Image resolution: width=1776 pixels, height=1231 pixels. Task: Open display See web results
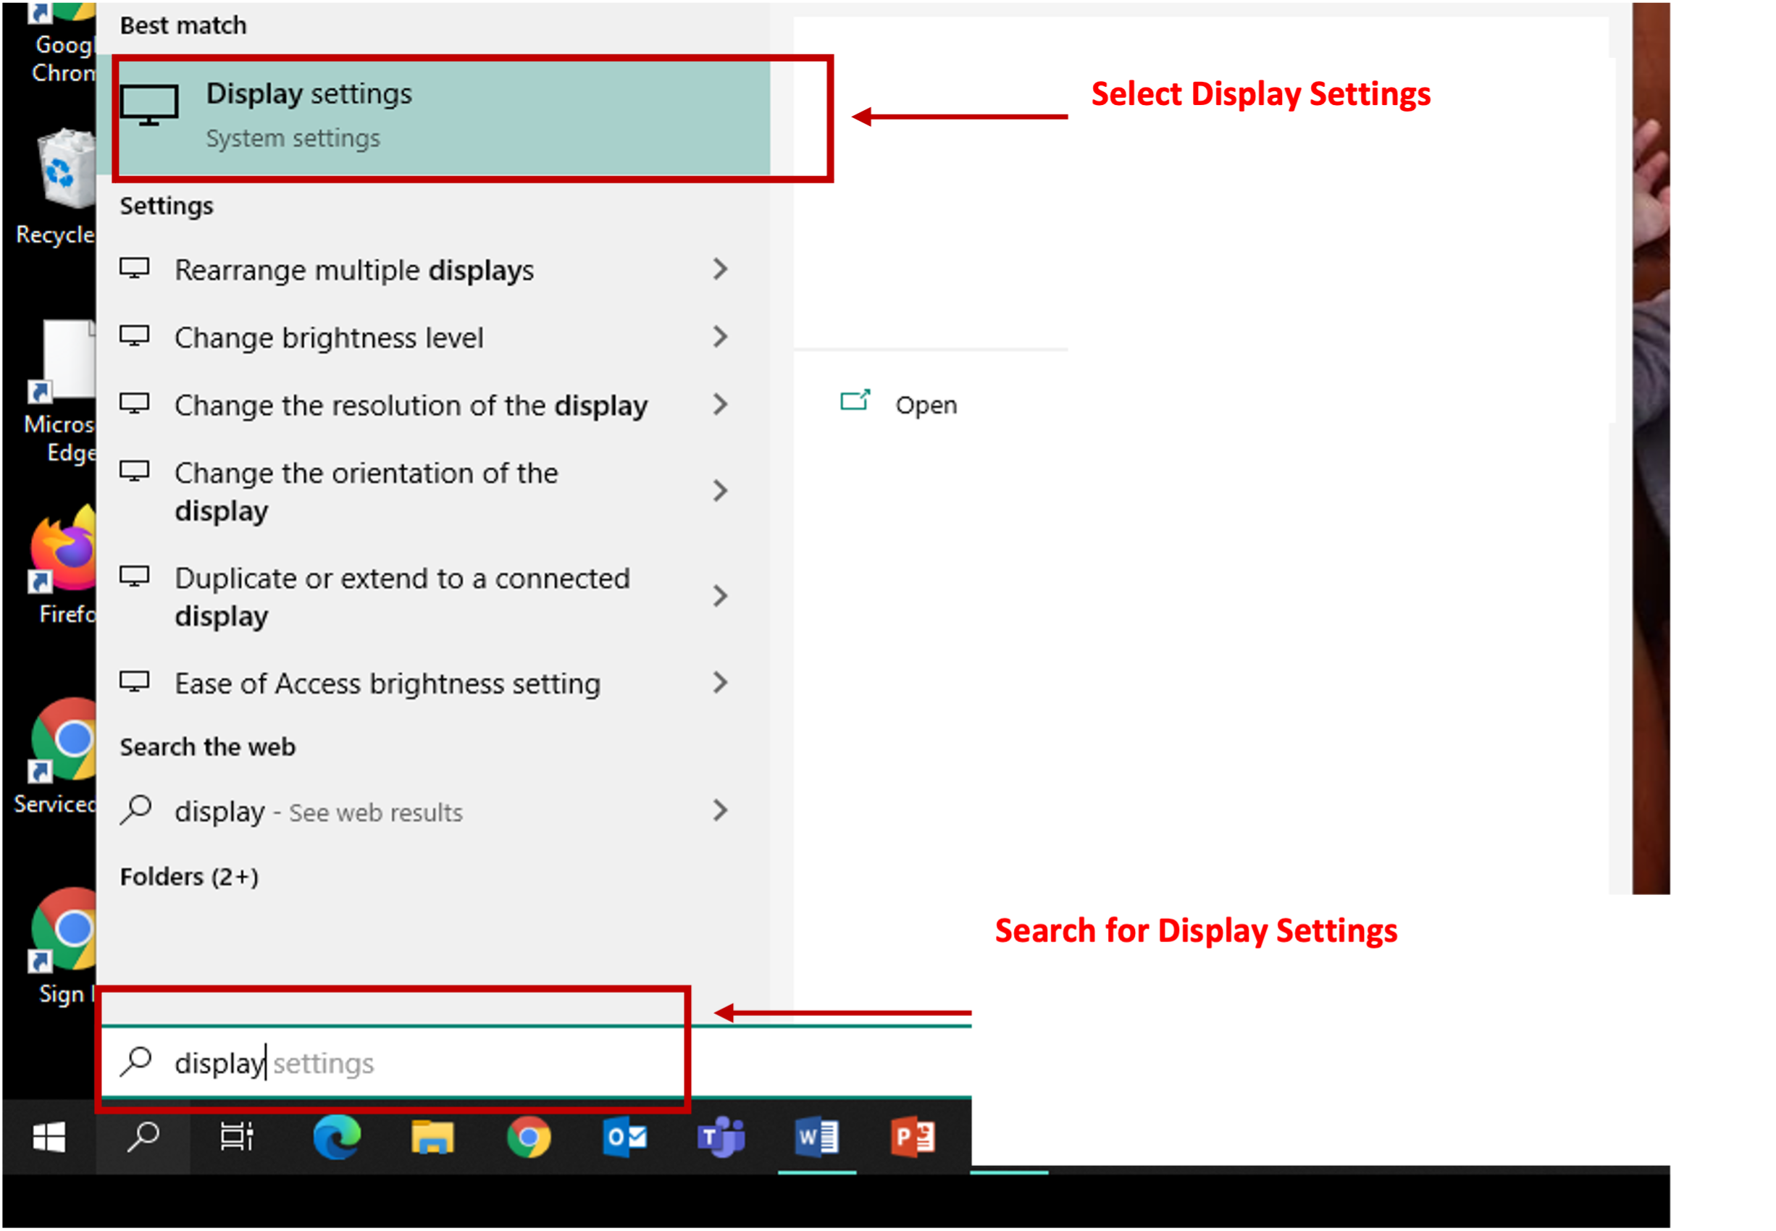[x=318, y=812]
